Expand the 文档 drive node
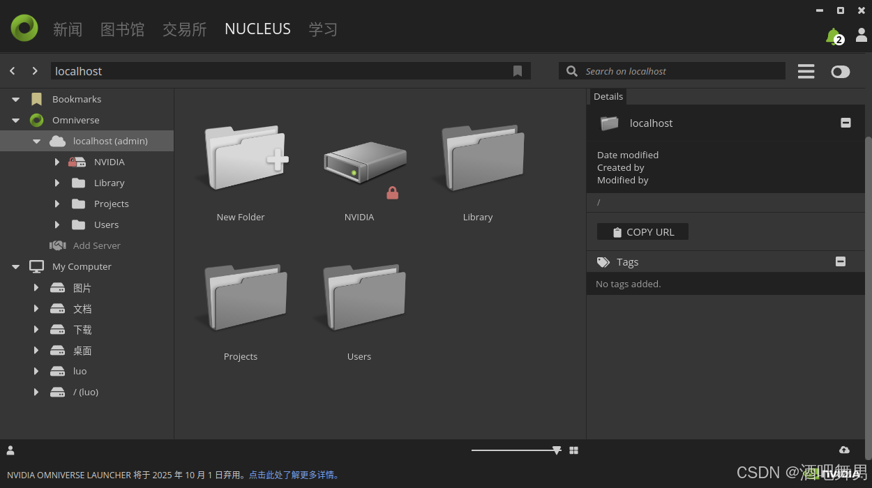The width and height of the screenshot is (872, 488). tap(36, 308)
